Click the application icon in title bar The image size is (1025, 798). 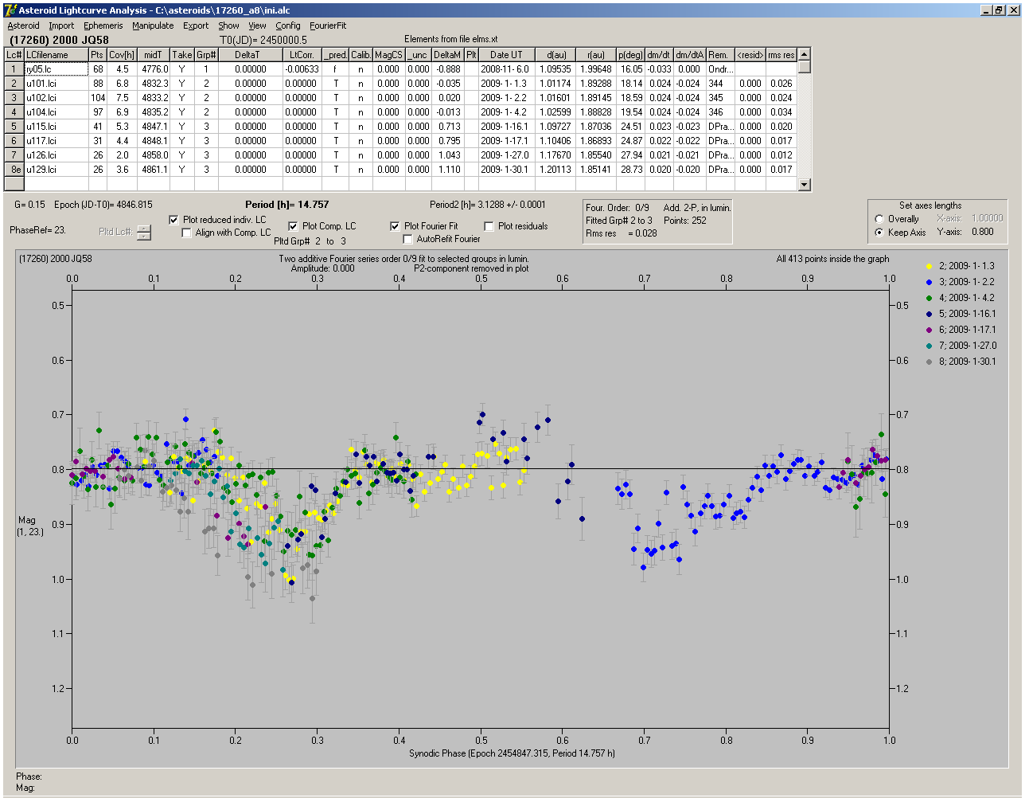10,10
